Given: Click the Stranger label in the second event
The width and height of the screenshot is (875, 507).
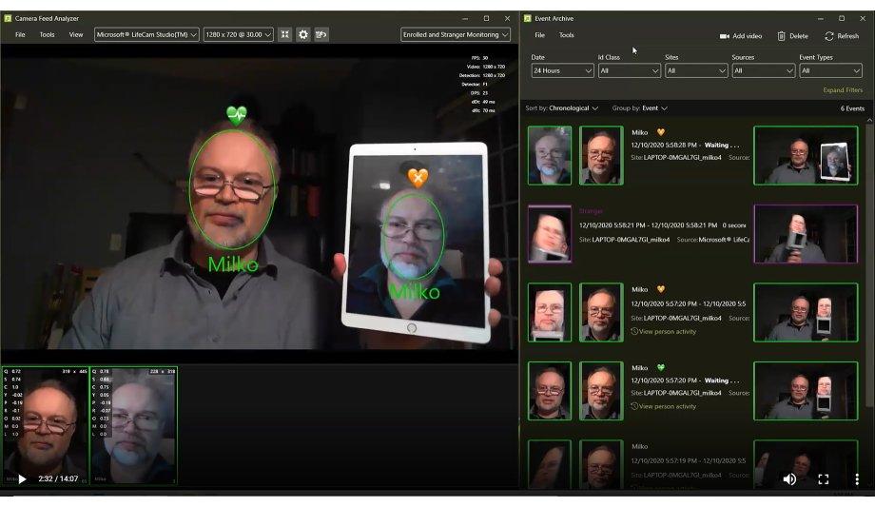Looking at the screenshot, I should point(591,211).
